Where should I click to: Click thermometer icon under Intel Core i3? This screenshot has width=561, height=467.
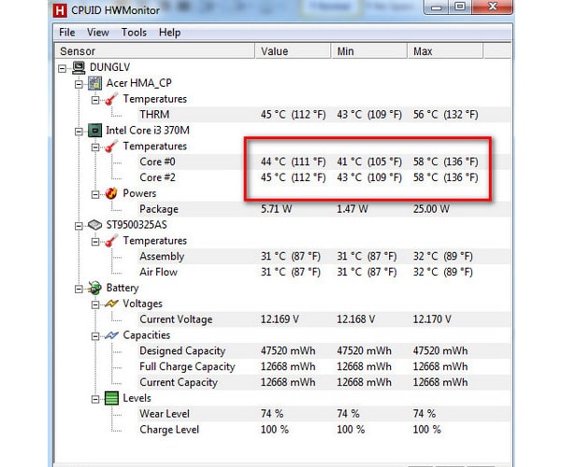[x=111, y=146]
